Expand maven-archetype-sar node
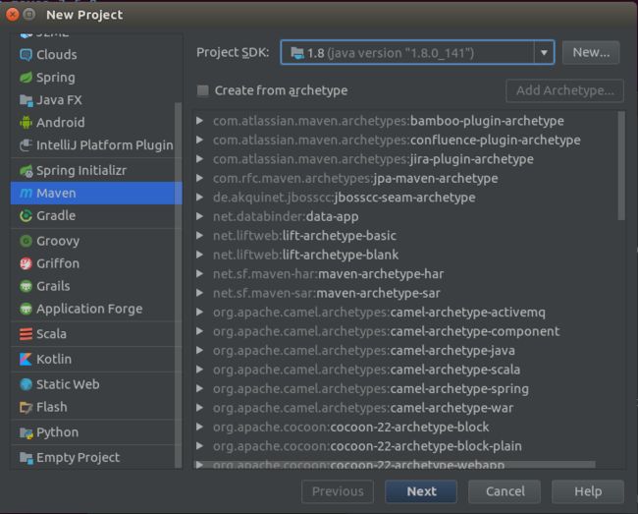The height and width of the screenshot is (514, 638). tap(199, 293)
